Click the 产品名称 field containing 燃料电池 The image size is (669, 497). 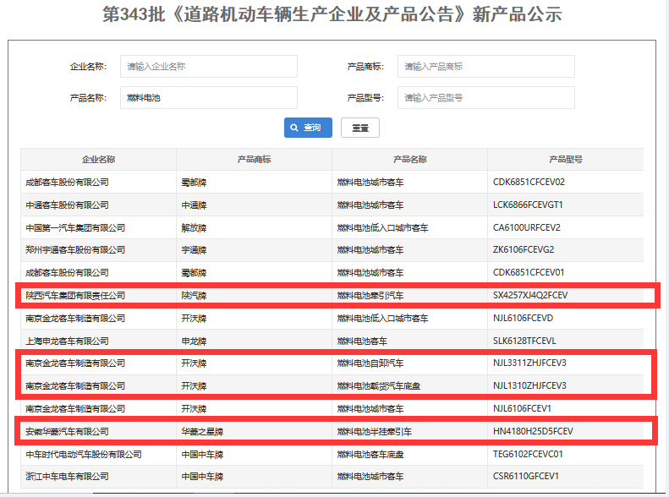pyautogui.click(x=209, y=97)
